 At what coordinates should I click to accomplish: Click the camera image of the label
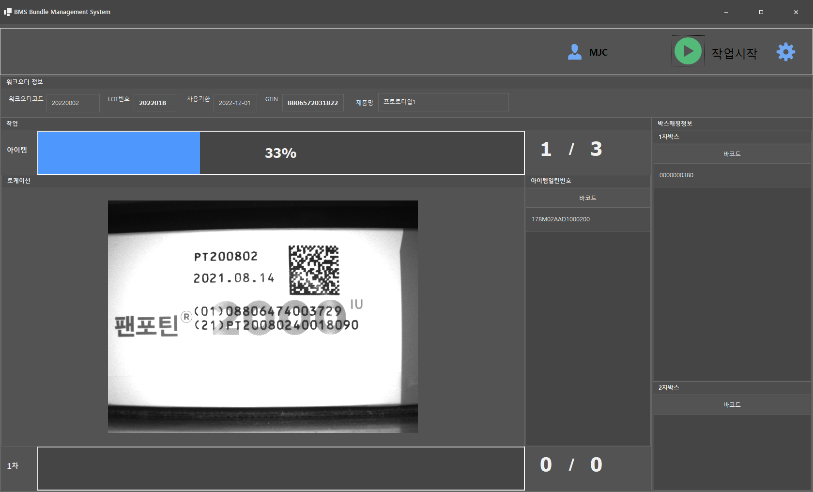[263, 317]
